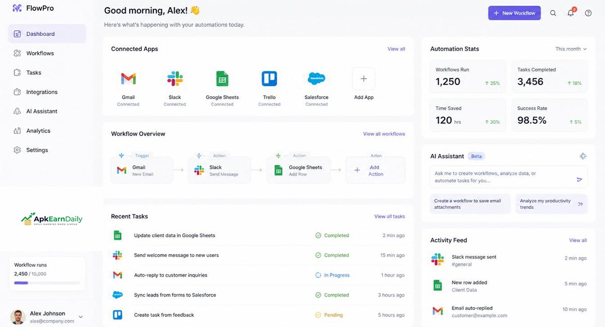Open the Success Rate stat card
Image resolution: width=605 pixels, height=327 pixels.
[x=550, y=115]
